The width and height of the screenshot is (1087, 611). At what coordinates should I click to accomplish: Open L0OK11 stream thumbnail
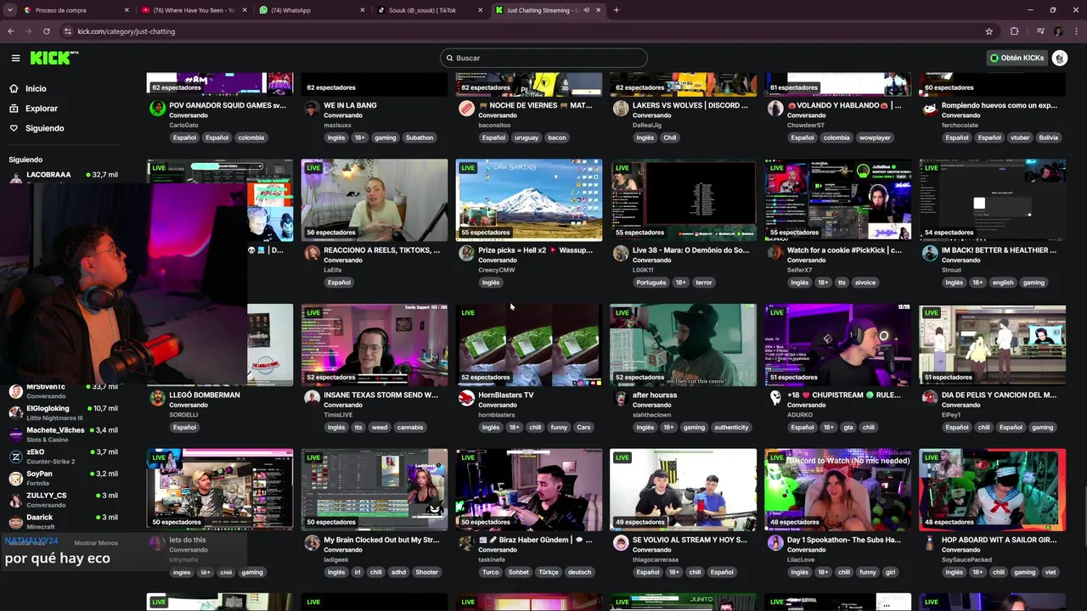pyautogui.click(x=684, y=200)
